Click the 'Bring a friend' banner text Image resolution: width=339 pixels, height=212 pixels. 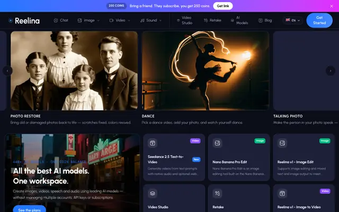click(169, 6)
